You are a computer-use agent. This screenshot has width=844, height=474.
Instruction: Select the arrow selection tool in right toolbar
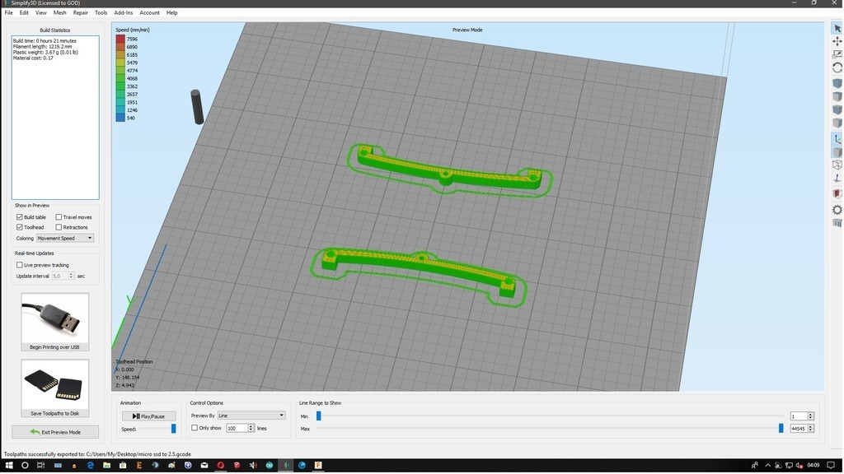coord(837,29)
